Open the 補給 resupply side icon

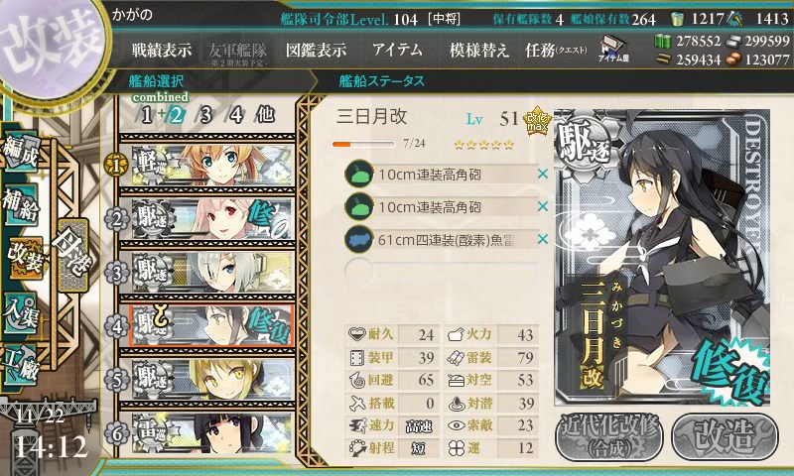(x=21, y=204)
